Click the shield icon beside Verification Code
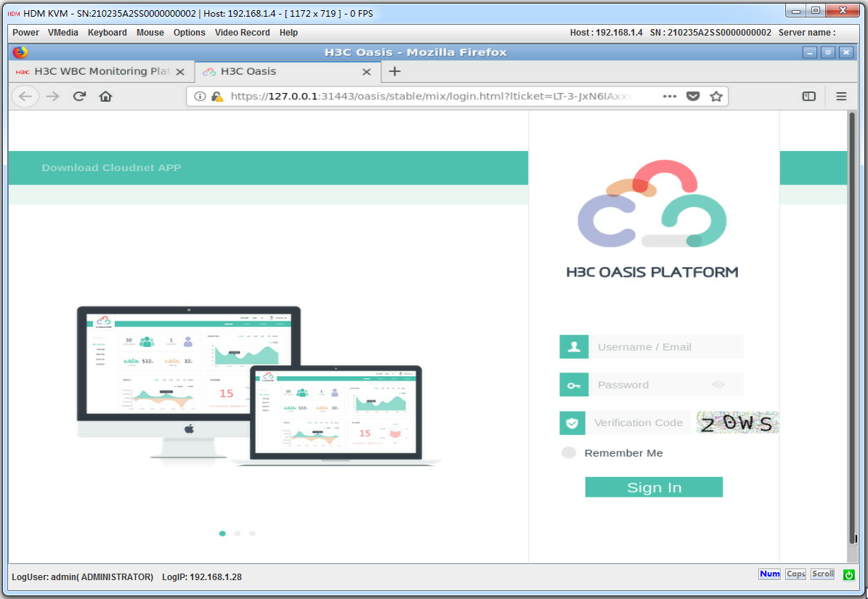 tap(572, 423)
